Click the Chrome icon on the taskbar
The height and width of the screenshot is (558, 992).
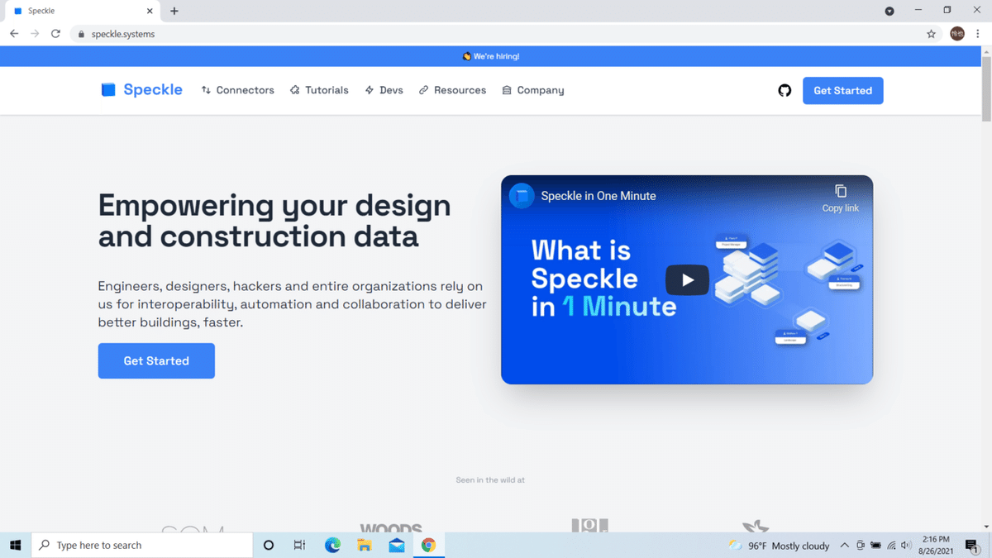tap(428, 545)
